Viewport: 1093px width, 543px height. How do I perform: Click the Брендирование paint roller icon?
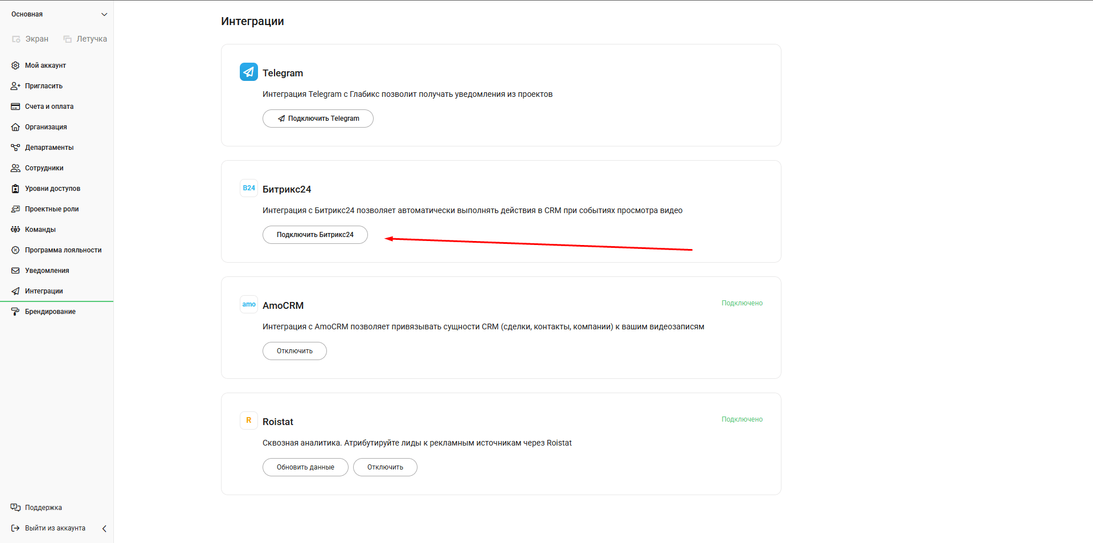coord(15,312)
